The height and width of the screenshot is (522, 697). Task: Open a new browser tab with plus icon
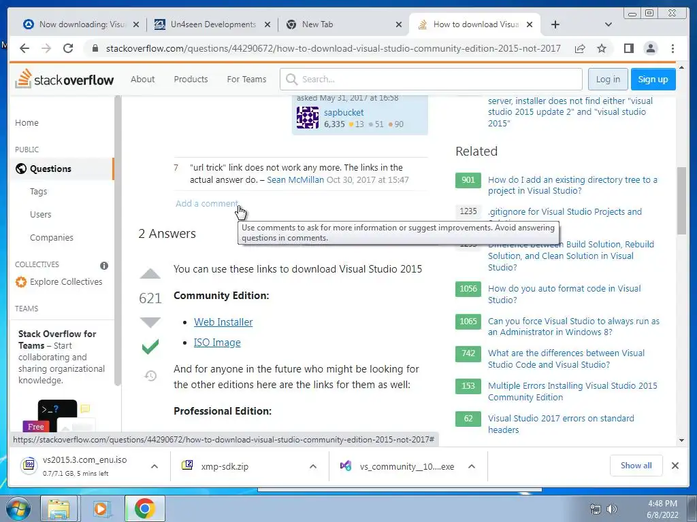pyautogui.click(x=555, y=24)
